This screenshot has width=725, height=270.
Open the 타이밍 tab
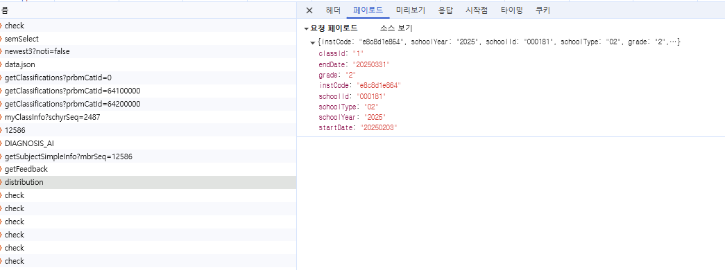coord(512,10)
